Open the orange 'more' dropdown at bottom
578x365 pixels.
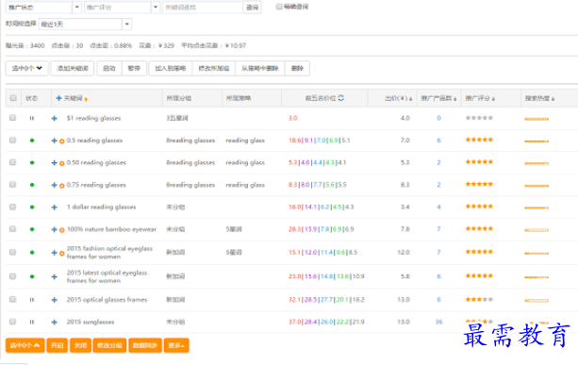(x=176, y=345)
